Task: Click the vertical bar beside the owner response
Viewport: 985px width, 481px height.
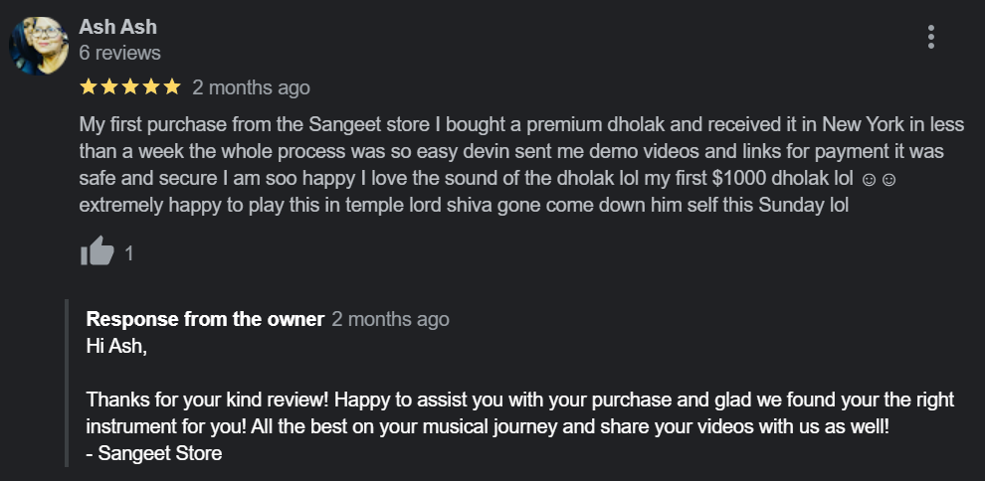Action: click(x=67, y=383)
